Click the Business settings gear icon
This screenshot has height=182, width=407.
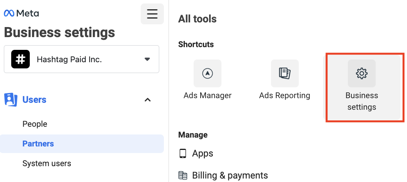click(361, 73)
